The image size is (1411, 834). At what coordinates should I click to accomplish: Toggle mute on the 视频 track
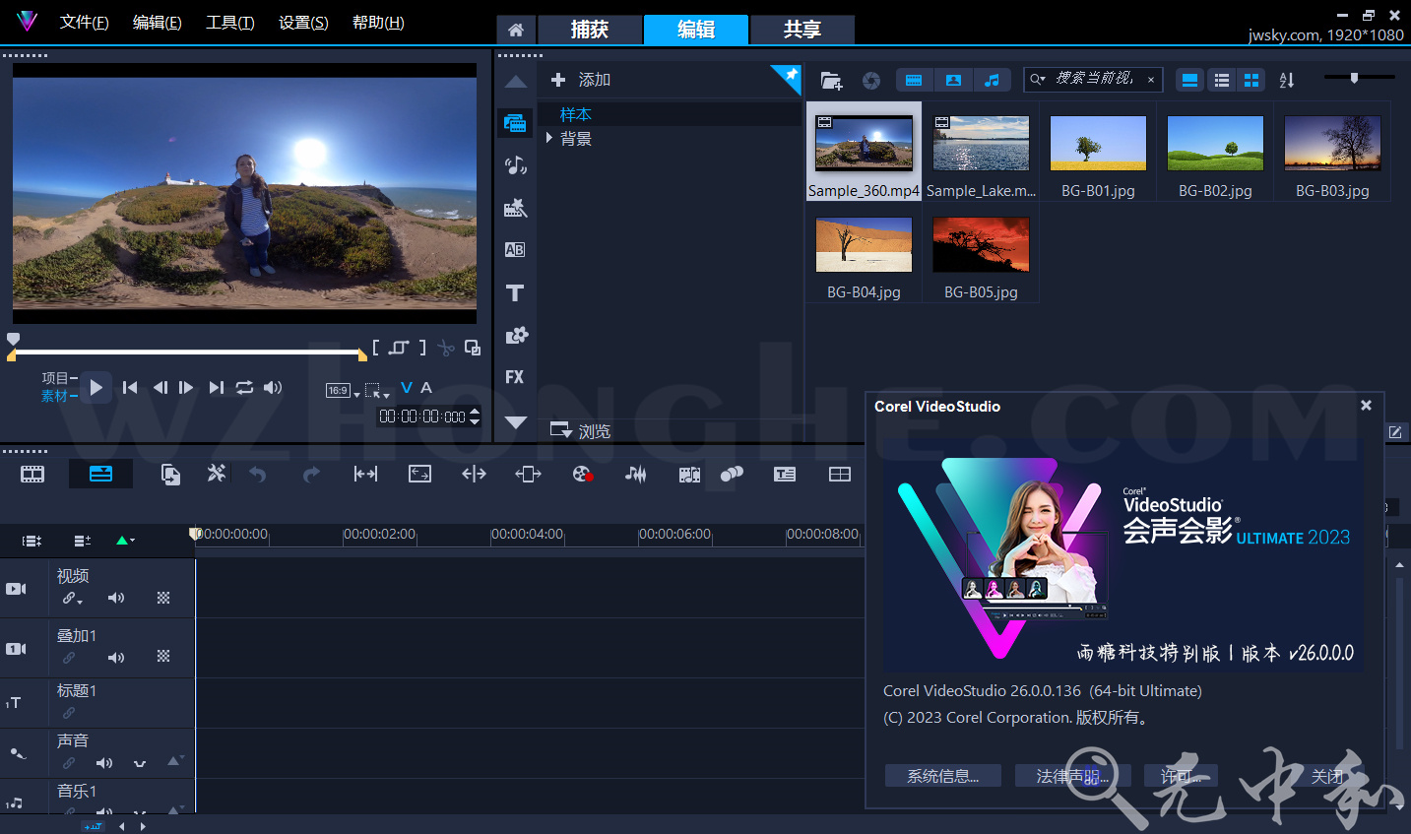(115, 598)
